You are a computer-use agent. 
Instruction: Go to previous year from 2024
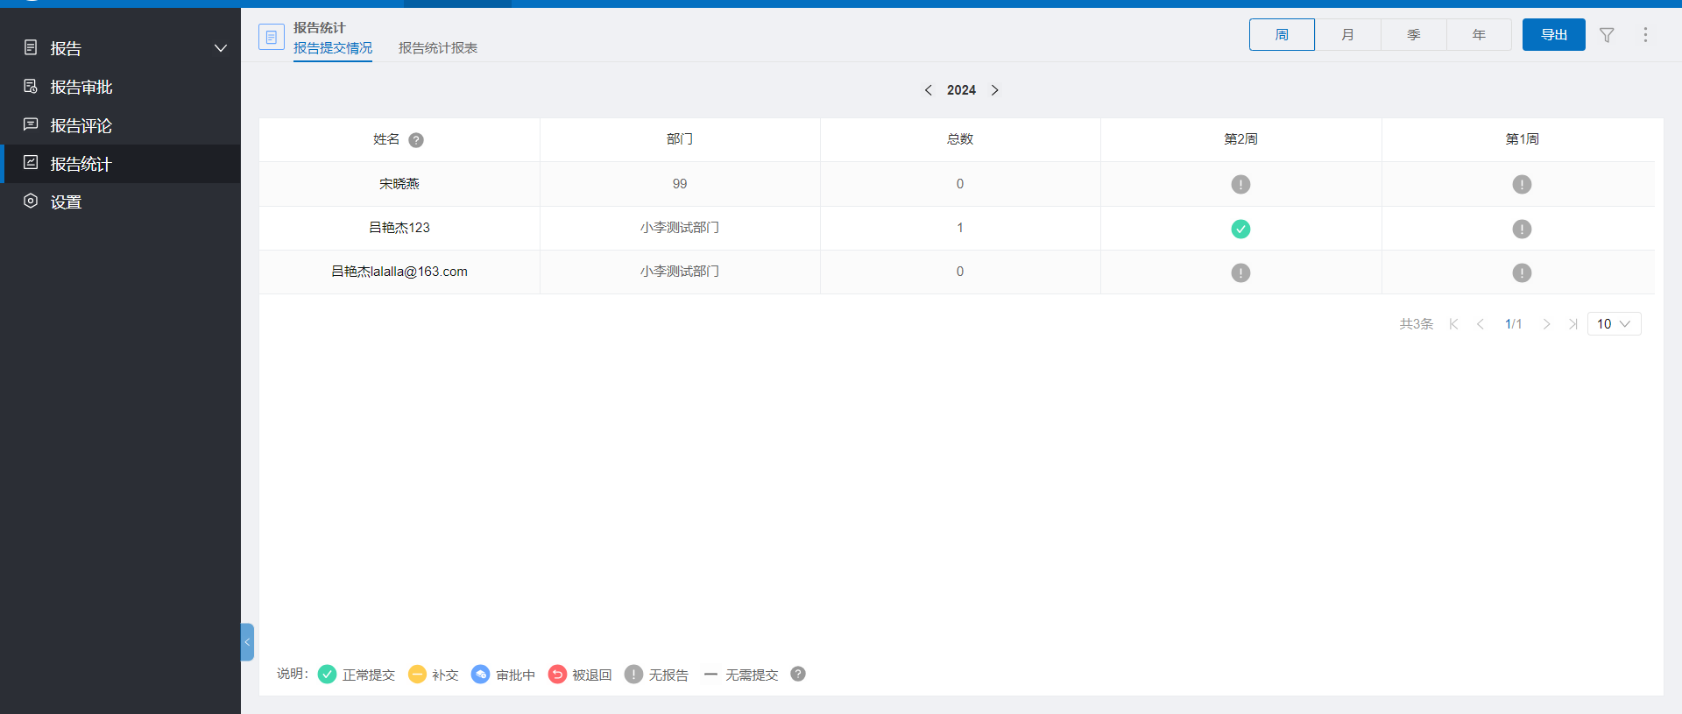(929, 90)
